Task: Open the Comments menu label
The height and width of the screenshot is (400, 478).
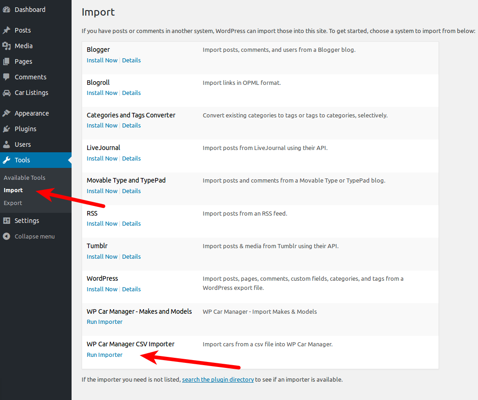Action: (30, 77)
